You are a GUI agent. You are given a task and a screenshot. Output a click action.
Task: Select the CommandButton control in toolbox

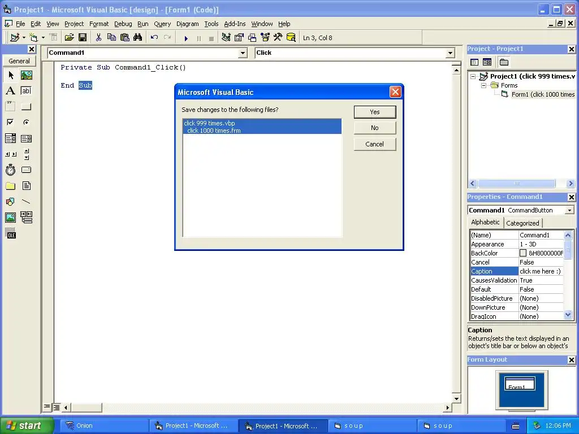26,107
